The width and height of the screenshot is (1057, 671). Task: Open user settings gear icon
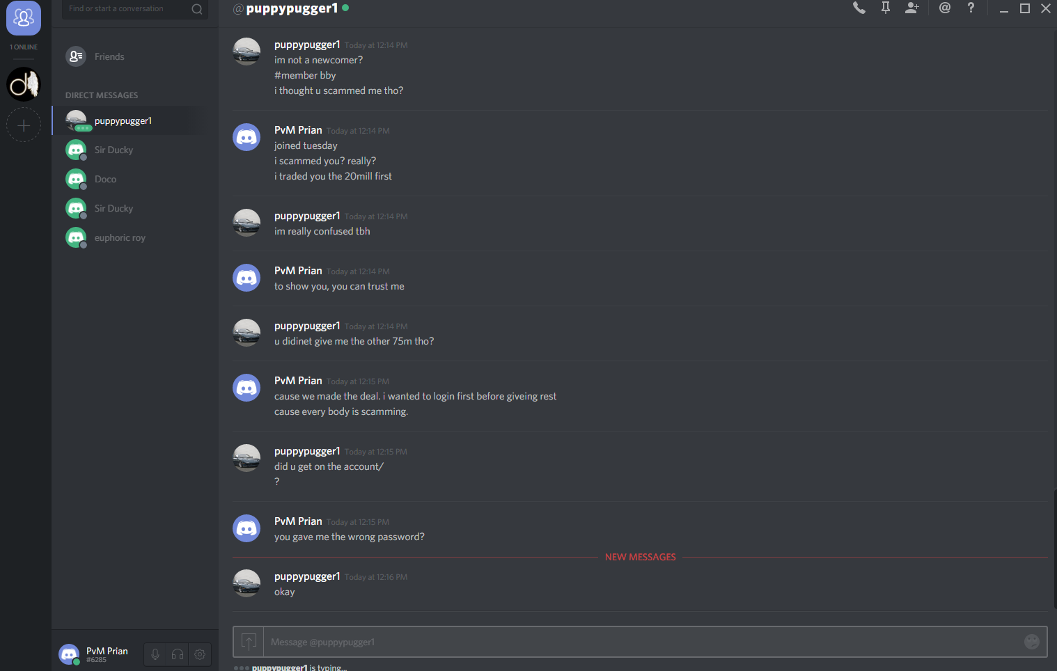pos(200,654)
